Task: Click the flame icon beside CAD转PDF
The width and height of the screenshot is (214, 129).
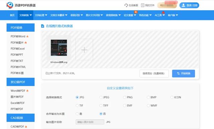Action: click(26, 127)
